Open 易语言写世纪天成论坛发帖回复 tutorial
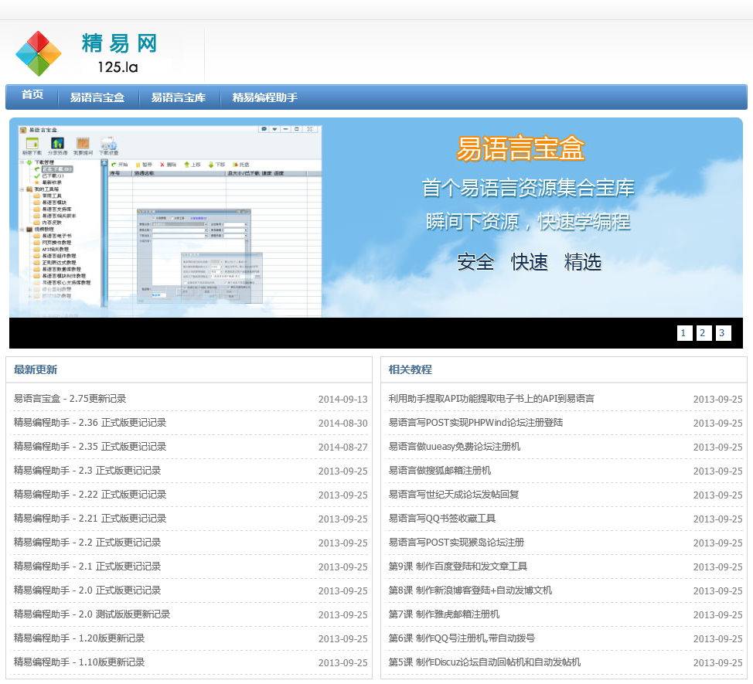Screen dimensions: 753x684 click(453, 495)
